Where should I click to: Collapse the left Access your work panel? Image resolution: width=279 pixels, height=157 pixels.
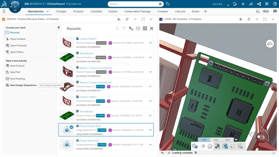click(58, 27)
